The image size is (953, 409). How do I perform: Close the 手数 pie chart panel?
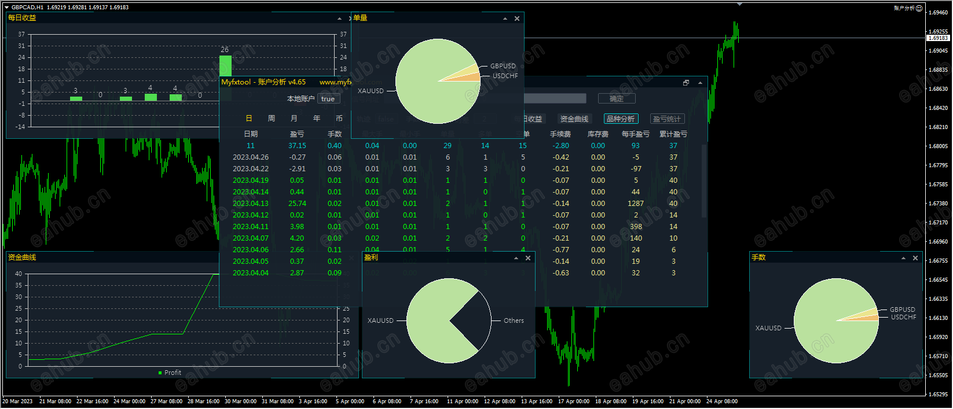pyautogui.click(x=915, y=258)
